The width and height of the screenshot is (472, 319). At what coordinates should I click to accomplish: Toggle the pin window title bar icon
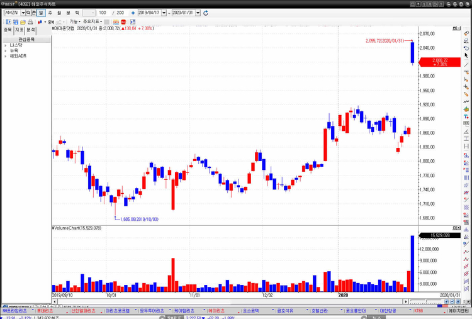click(x=419, y=4)
